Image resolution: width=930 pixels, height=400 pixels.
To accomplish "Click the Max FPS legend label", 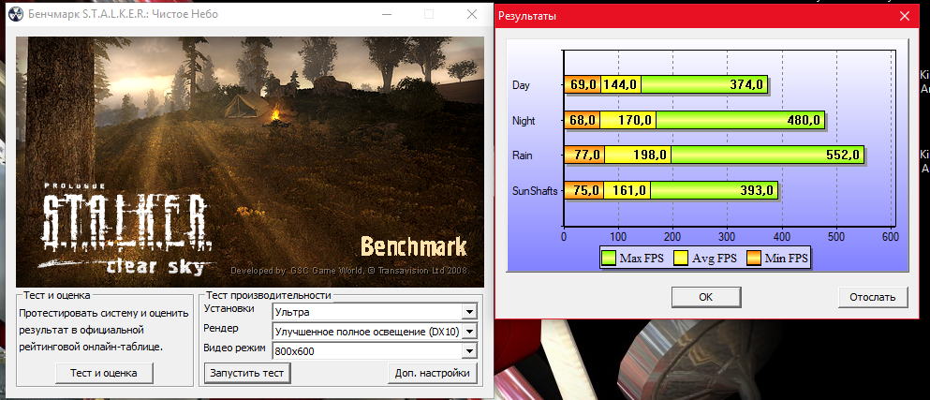I will pyautogui.click(x=642, y=259).
